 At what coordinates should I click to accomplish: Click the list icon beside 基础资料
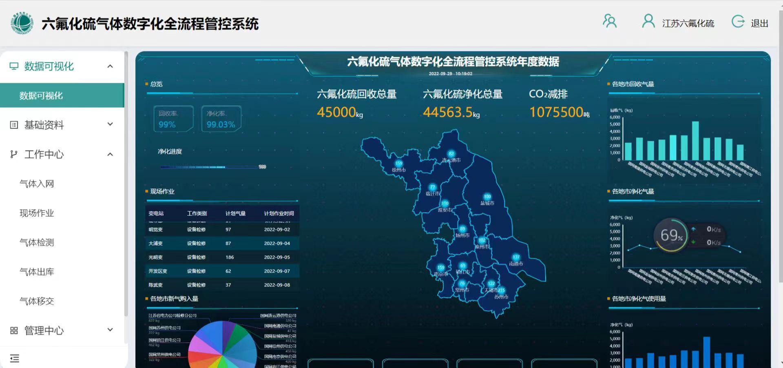[14, 125]
